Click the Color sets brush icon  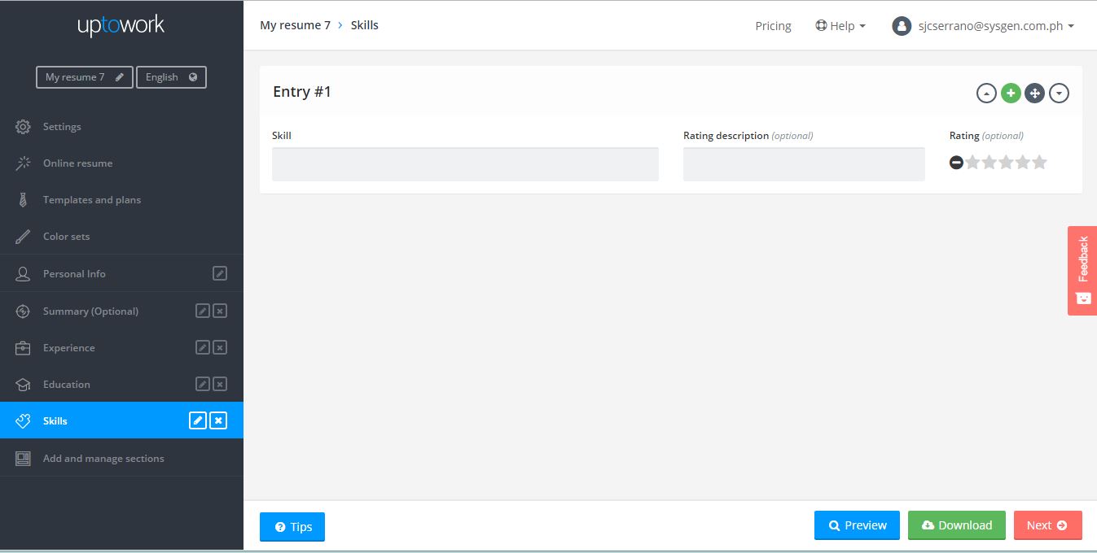pos(23,237)
